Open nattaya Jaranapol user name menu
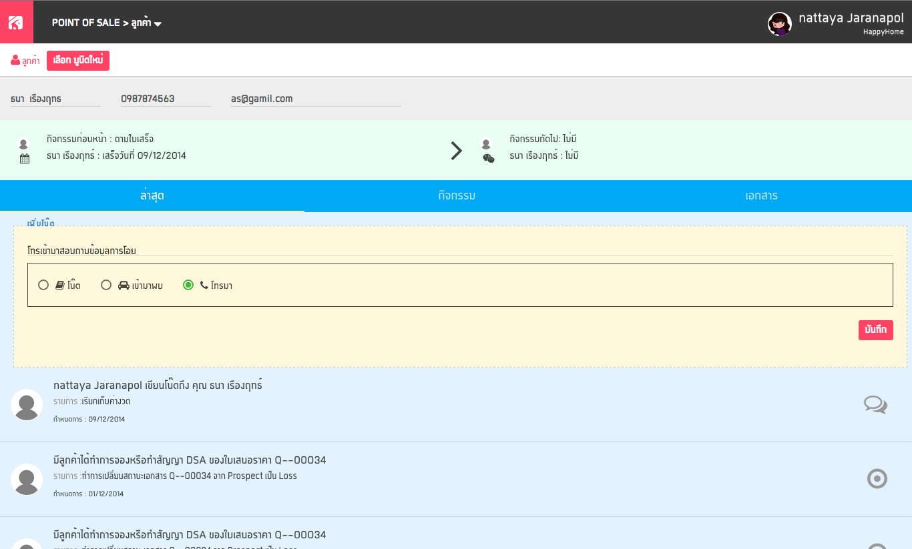This screenshot has height=549, width=912. tap(851, 18)
